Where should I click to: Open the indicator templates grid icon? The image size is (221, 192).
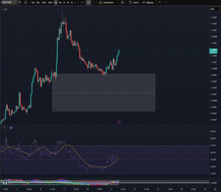(123, 2)
